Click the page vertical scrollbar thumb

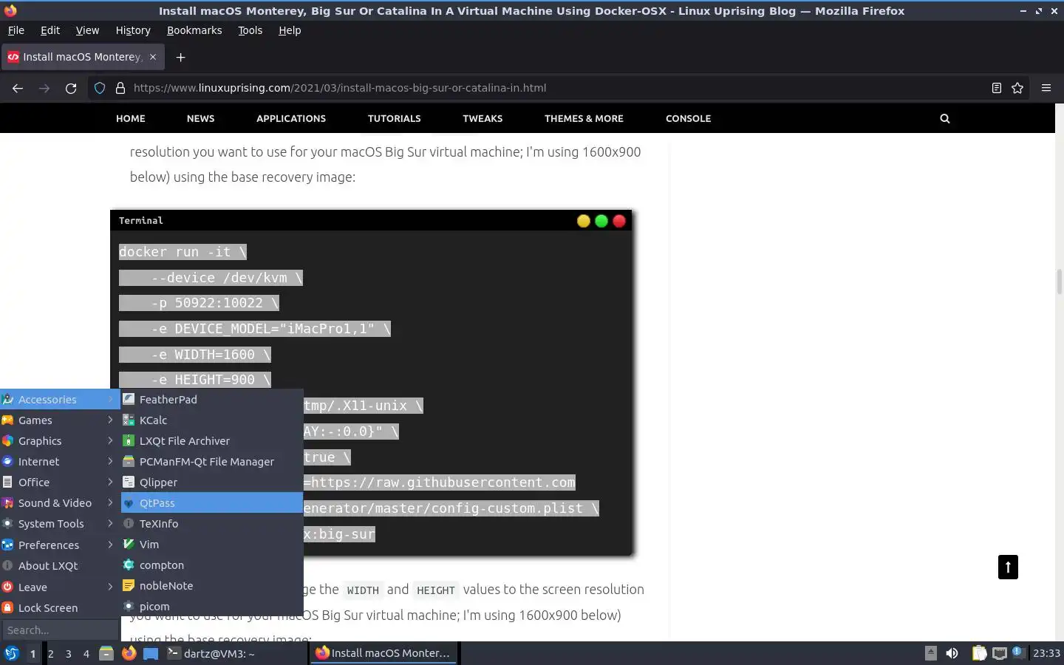pos(1059,282)
